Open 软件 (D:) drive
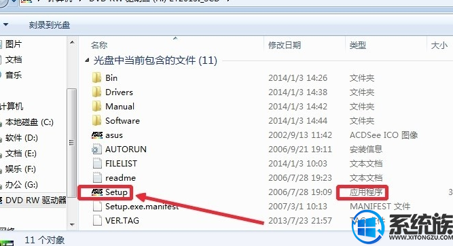453x246 pixels. (21, 137)
